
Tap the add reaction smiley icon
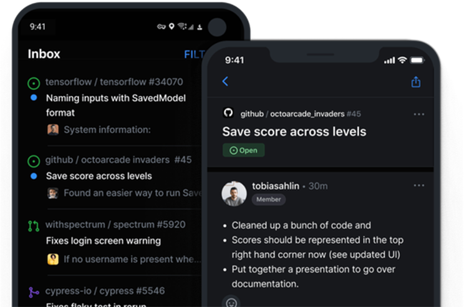[x=231, y=303]
